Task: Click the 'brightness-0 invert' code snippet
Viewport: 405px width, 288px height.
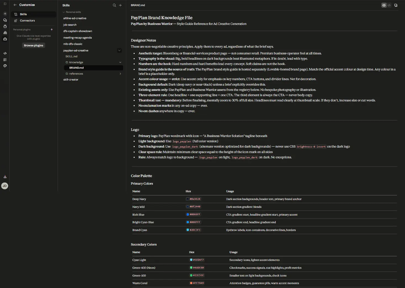Action: 311,147
